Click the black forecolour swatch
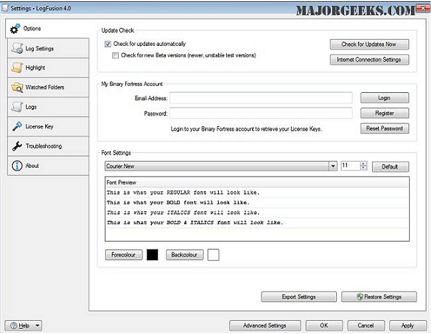Viewport: 431px width, 334px height. [x=153, y=255]
